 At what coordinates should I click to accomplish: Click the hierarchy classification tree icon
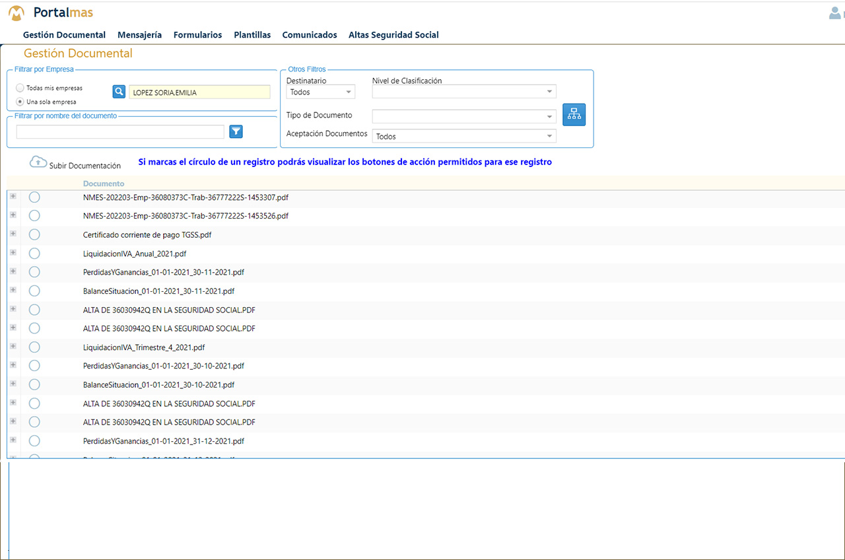[x=574, y=114]
